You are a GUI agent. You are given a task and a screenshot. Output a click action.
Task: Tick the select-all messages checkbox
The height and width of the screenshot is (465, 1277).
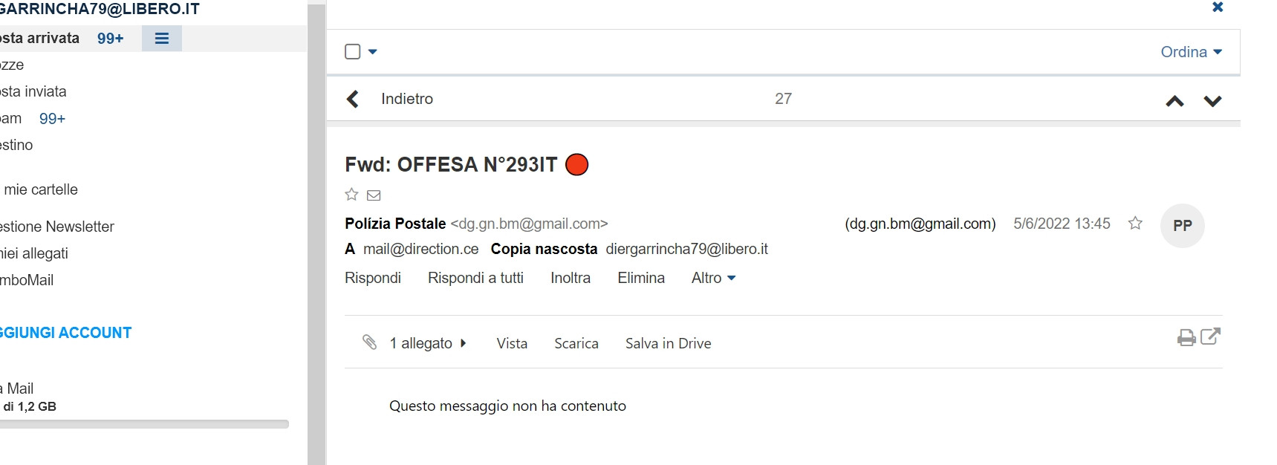tap(353, 52)
